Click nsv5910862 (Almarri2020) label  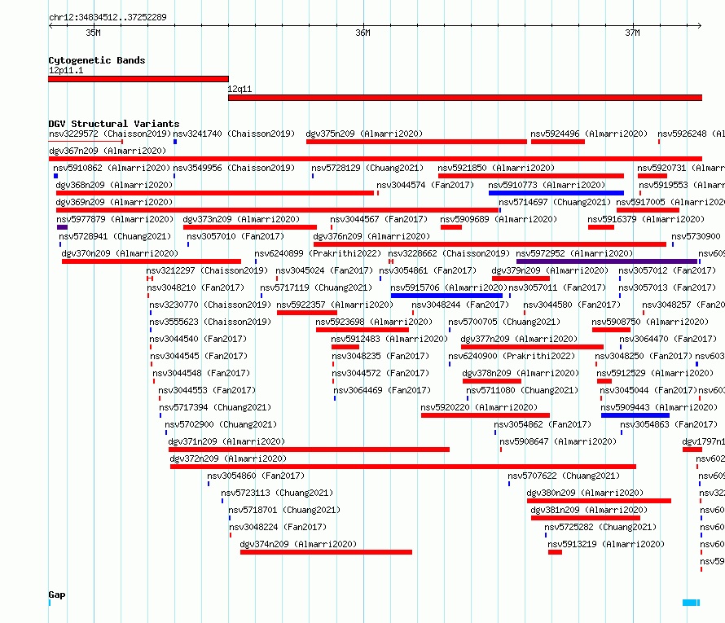[x=112, y=168]
